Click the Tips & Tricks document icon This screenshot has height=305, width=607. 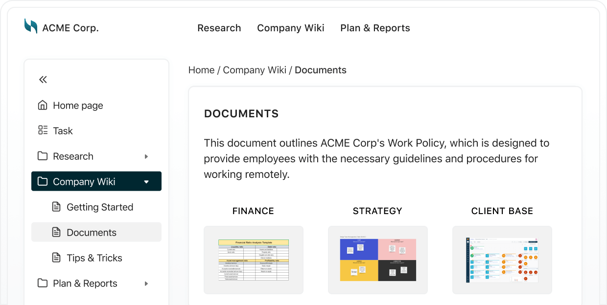[56, 258]
